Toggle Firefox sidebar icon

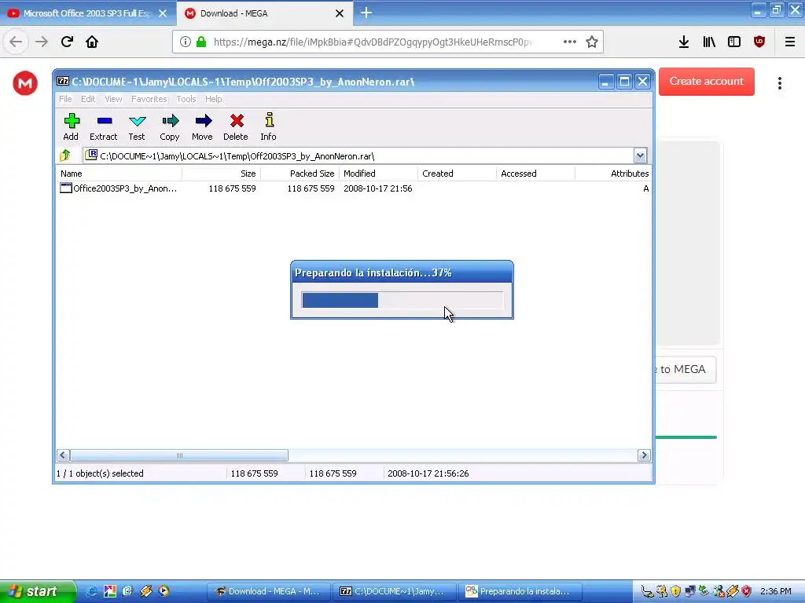pyautogui.click(x=734, y=42)
